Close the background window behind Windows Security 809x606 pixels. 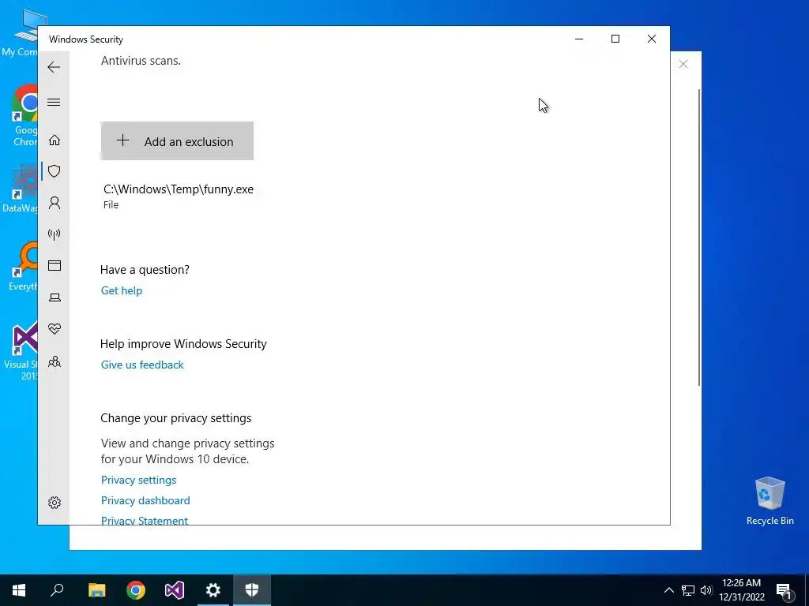pos(683,64)
